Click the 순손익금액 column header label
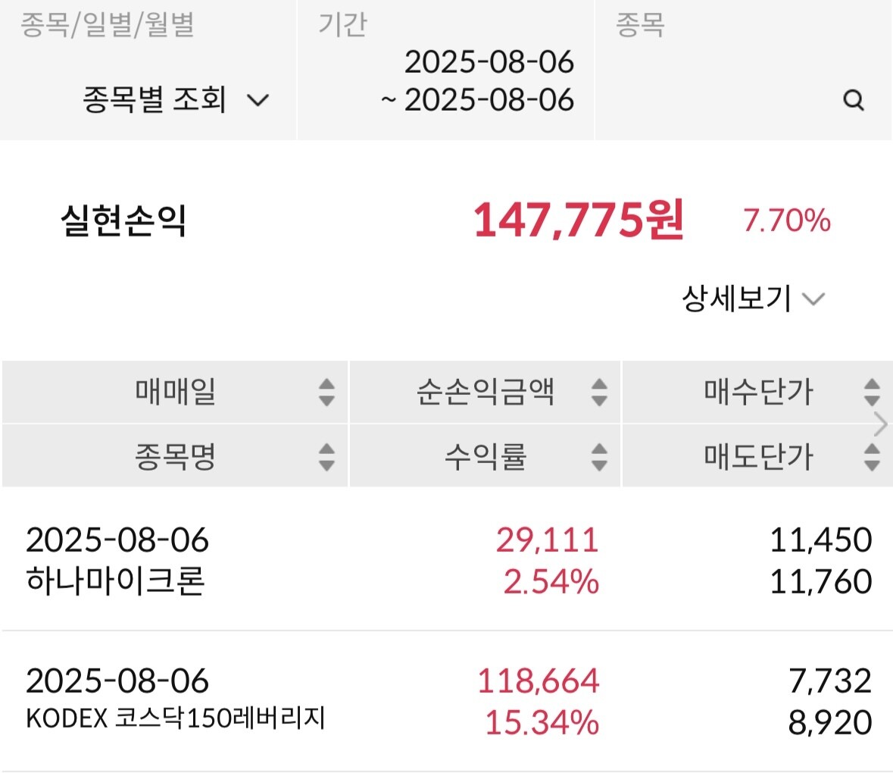 click(x=485, y=392)
